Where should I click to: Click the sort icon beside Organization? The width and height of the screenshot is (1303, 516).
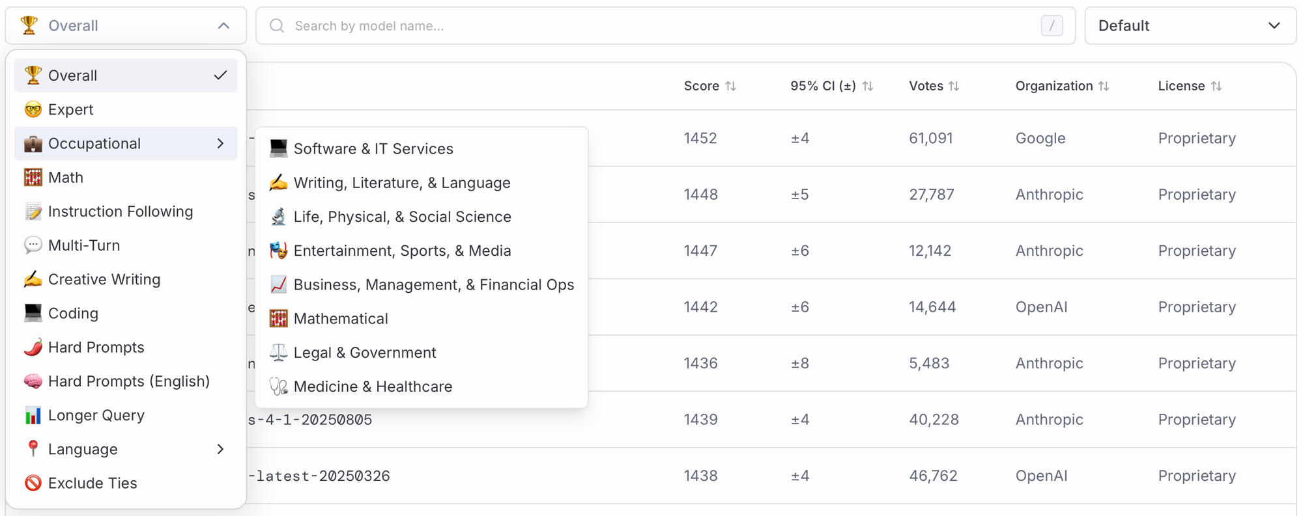[1104, 86]
